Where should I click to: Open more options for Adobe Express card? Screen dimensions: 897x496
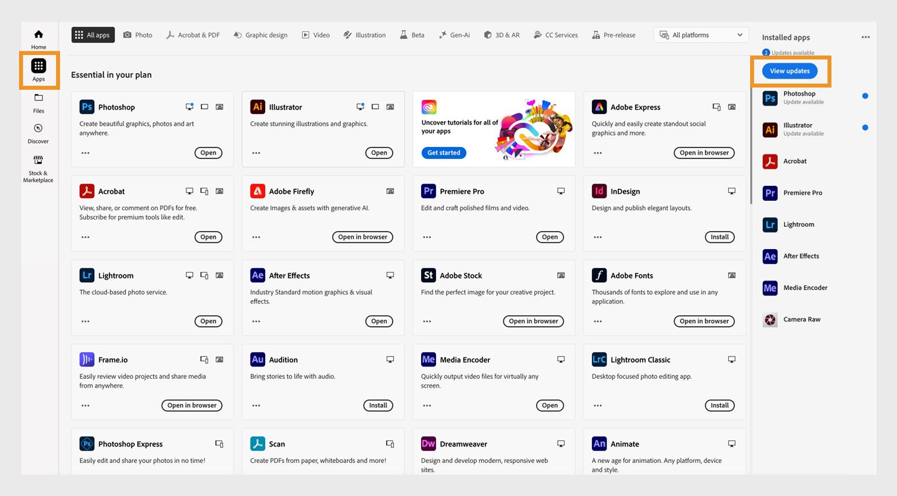tap(598, 153)
